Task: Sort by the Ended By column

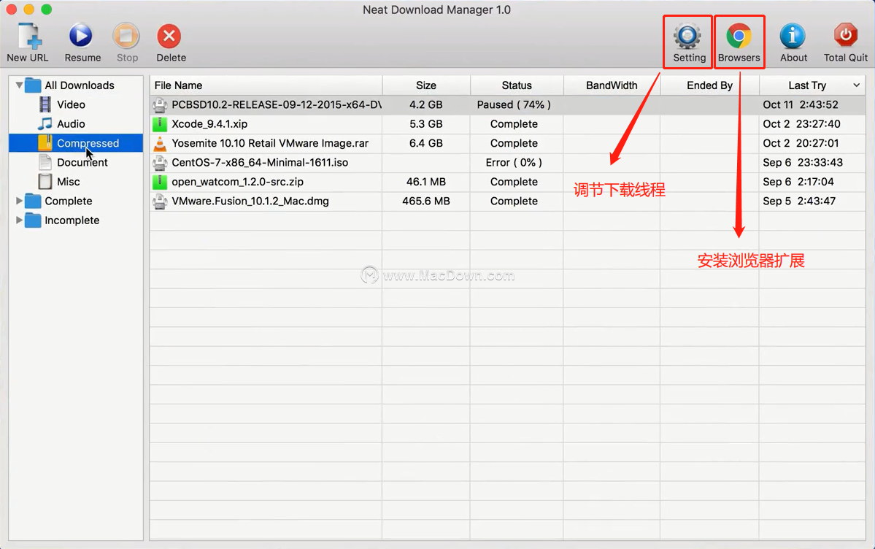Action: click(x=710, y=85)
